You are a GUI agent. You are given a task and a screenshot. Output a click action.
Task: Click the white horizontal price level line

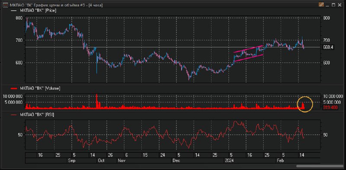[172, 47]
